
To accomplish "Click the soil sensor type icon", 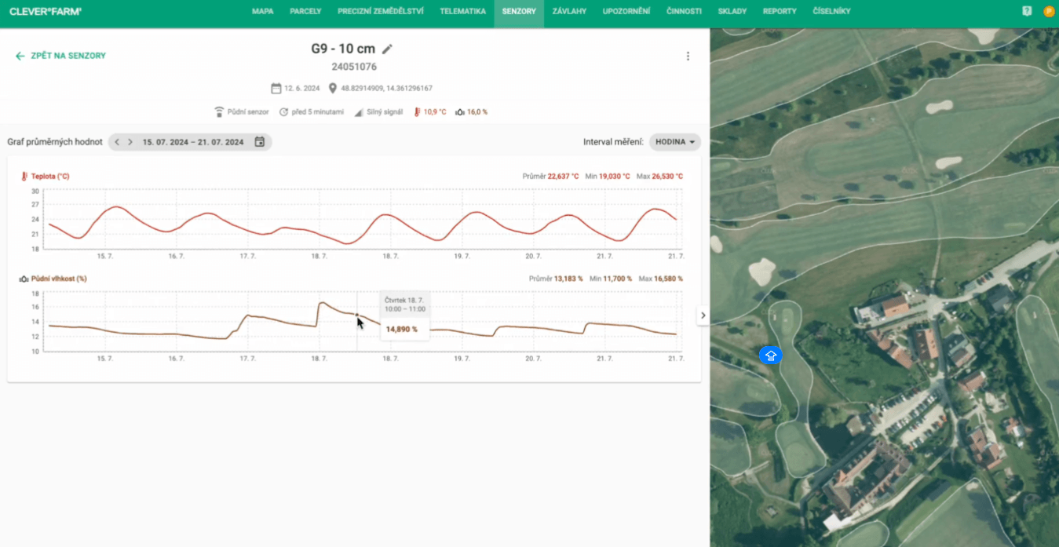I will pos(219,112).
